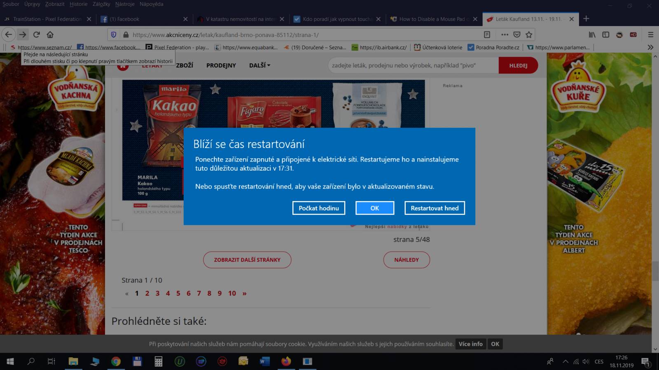
Task: Switch to How to Disable a Mouse Pad tab
Action: [x=434, y=19]
